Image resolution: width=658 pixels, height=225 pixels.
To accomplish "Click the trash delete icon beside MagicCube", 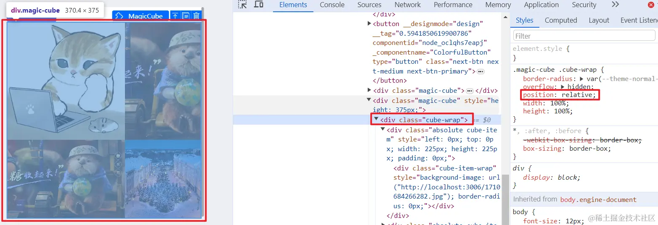I will pos(196,16).
